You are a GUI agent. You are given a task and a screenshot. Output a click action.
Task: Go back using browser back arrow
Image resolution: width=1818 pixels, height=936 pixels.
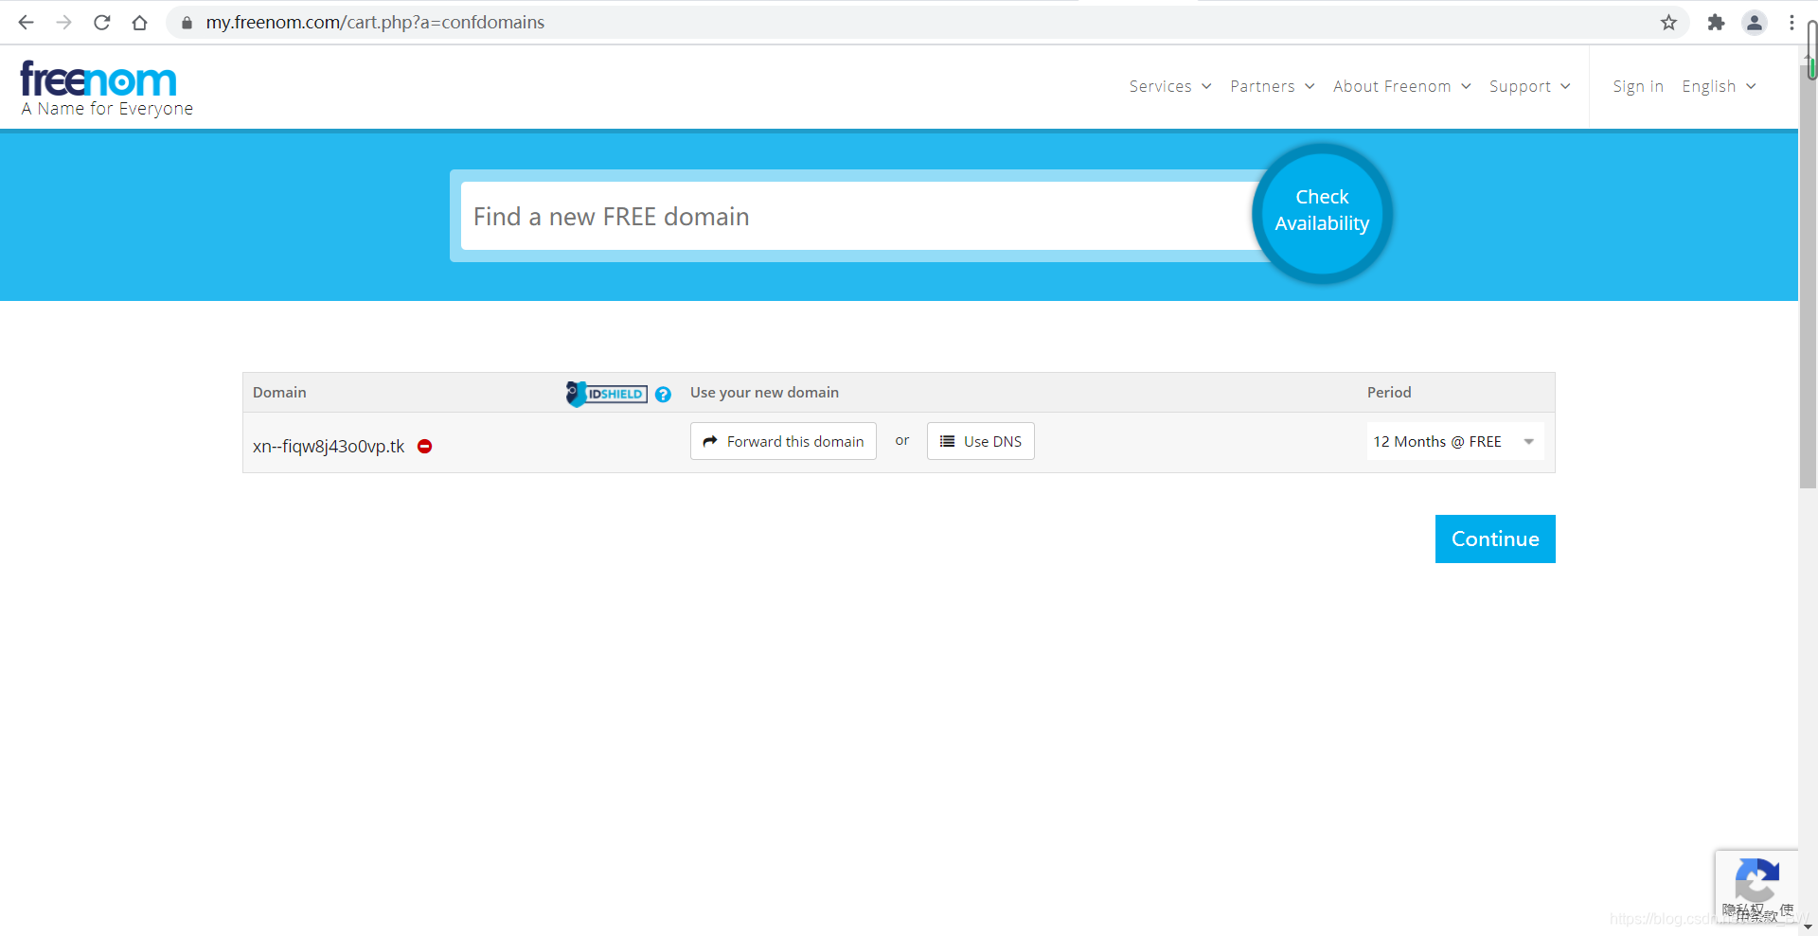click(26, 22)
